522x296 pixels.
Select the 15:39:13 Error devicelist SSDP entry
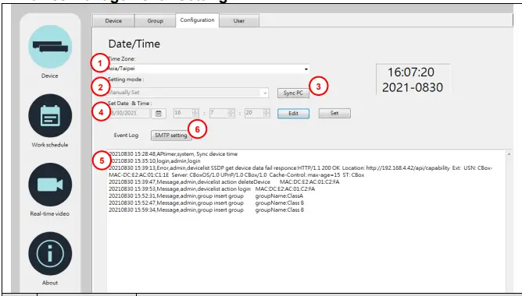pyautogui.click(x=301, y=171)
